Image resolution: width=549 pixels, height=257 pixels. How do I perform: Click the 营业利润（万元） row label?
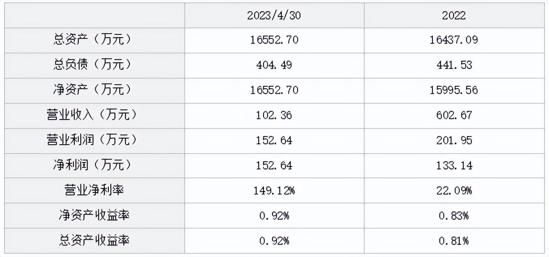(93, 140)
